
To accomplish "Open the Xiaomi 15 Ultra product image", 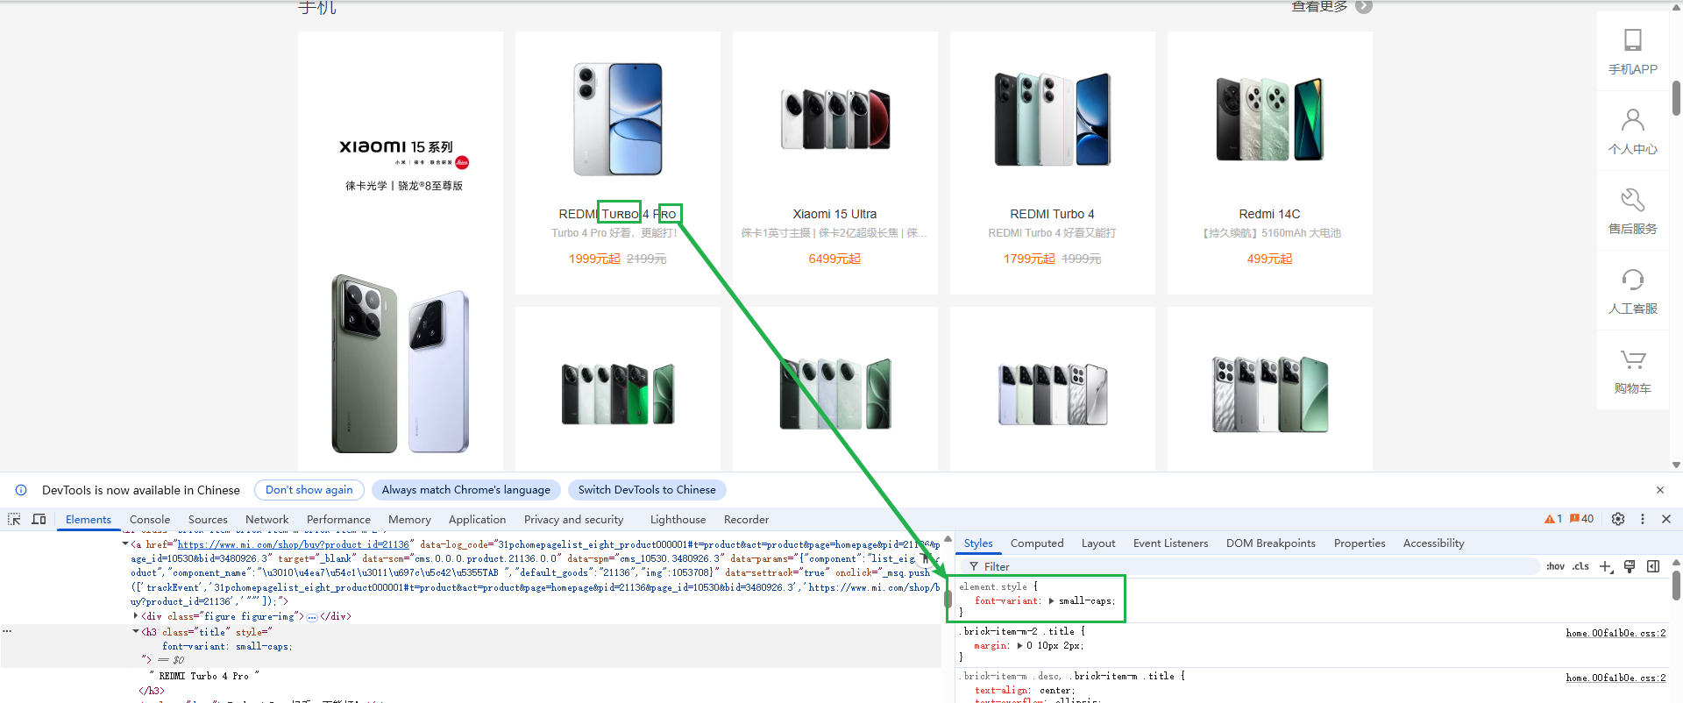I will [834, 119].
